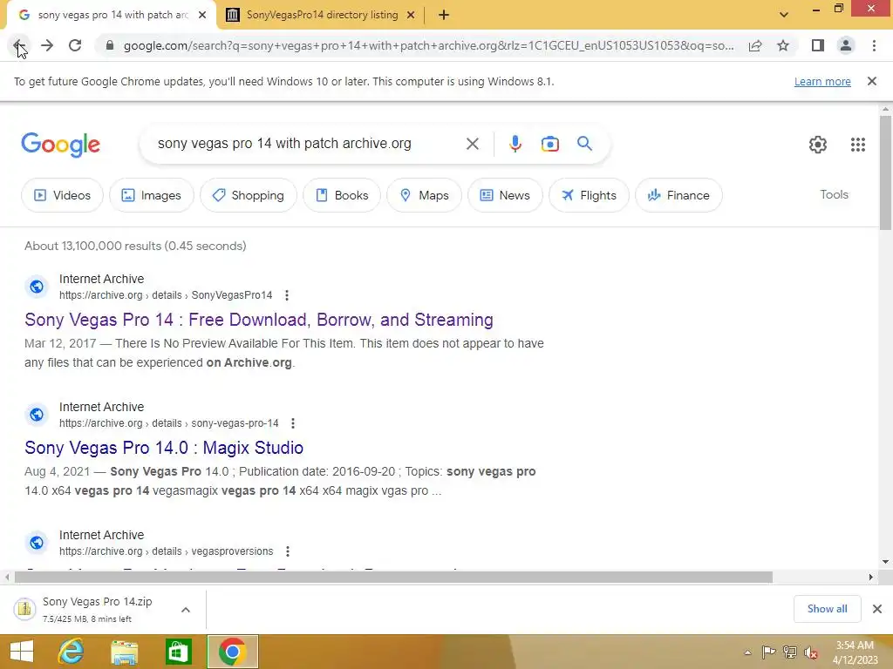Click muted volume tray icon
Image resolution: width=893 pixels, height=669 pixels.
point(810,652)
